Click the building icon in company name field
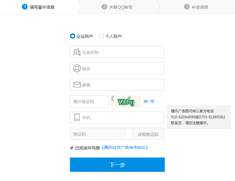The height and width of the screenshot is (181, 235). pyautogui.click(x=77, y=52)
